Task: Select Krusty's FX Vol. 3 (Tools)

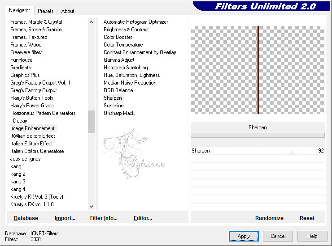Action: (37, 197)
